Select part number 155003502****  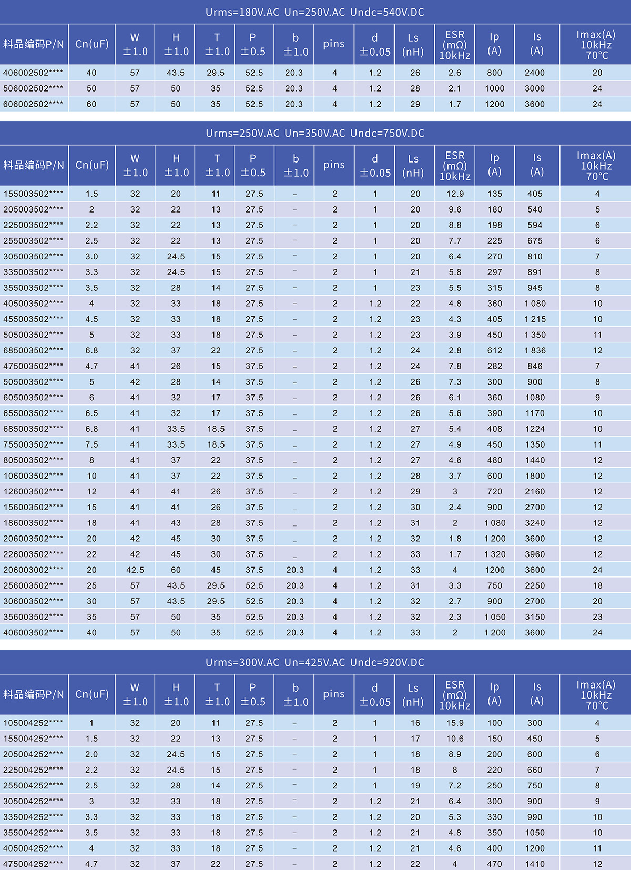point(33,194)
